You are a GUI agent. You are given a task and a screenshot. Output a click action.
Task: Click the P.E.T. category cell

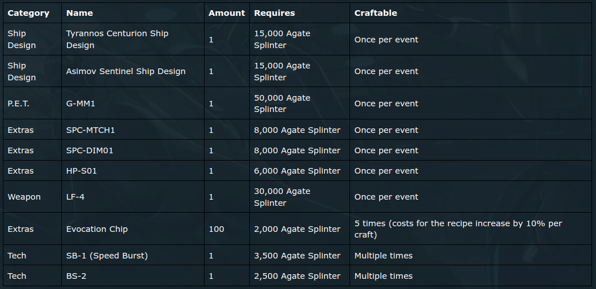[x=32, y=103]
